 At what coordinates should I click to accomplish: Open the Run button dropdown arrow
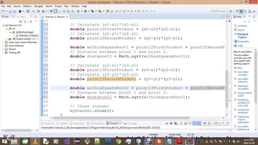click(89, 11)
